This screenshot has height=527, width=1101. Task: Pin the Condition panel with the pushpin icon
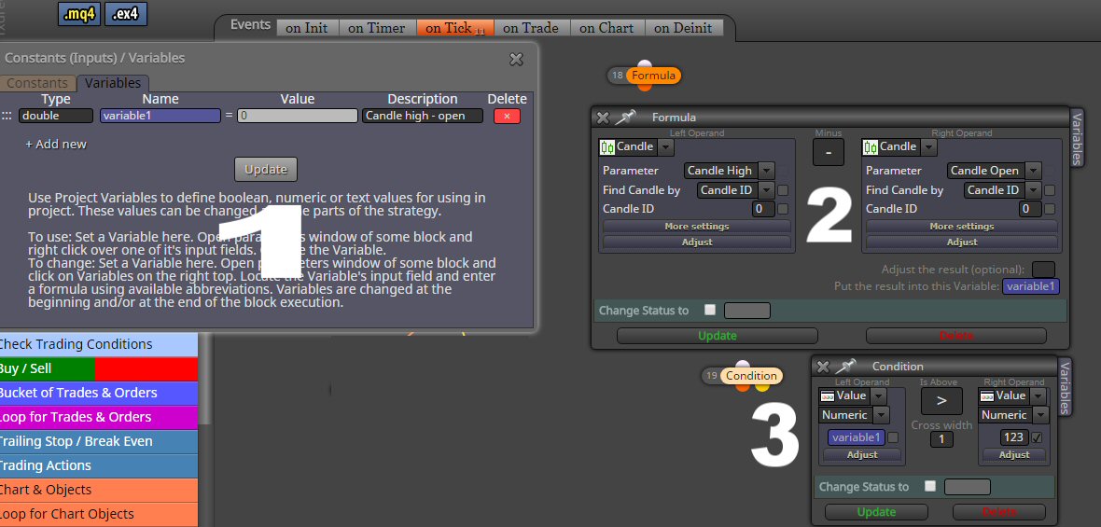pyautogui.click(x=845, y=366)
